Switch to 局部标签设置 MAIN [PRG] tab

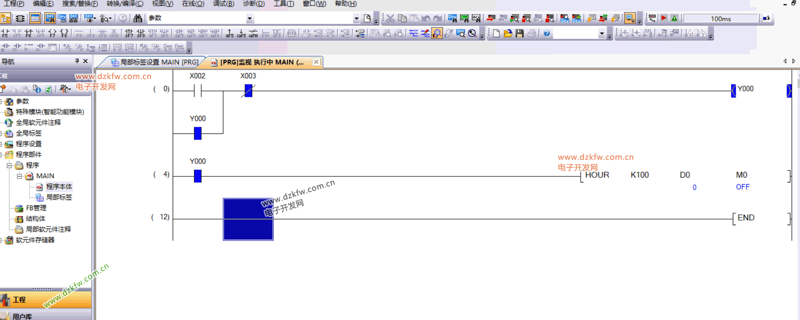pos(154,62)
